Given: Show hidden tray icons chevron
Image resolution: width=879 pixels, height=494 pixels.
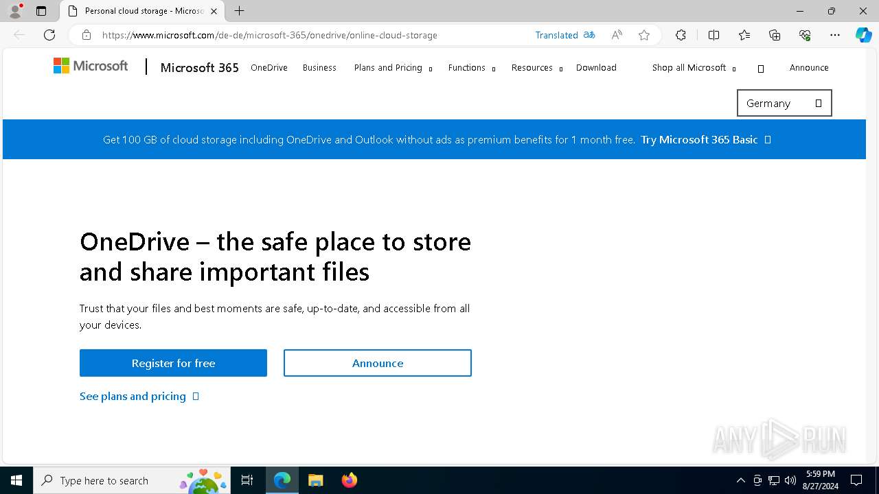Looking at the screenshot, I should tap(740, 480).
